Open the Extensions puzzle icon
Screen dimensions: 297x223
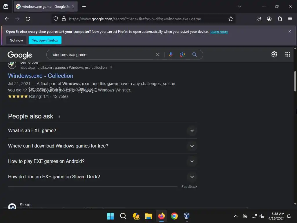280,19
